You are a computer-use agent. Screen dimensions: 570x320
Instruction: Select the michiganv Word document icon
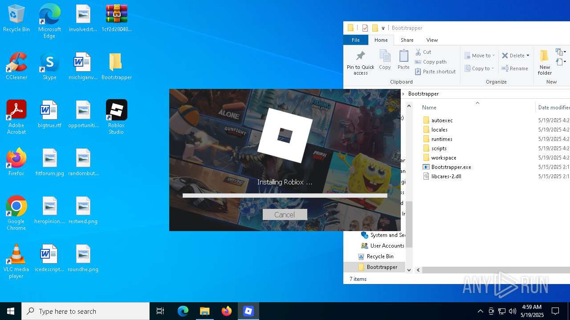click(x=83, y=66)
